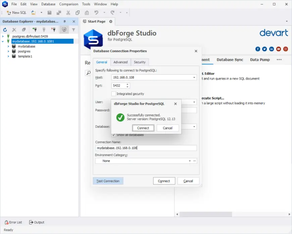
Task: Click the filter funnel icon in Database Explorer
Action: point(74,30)
